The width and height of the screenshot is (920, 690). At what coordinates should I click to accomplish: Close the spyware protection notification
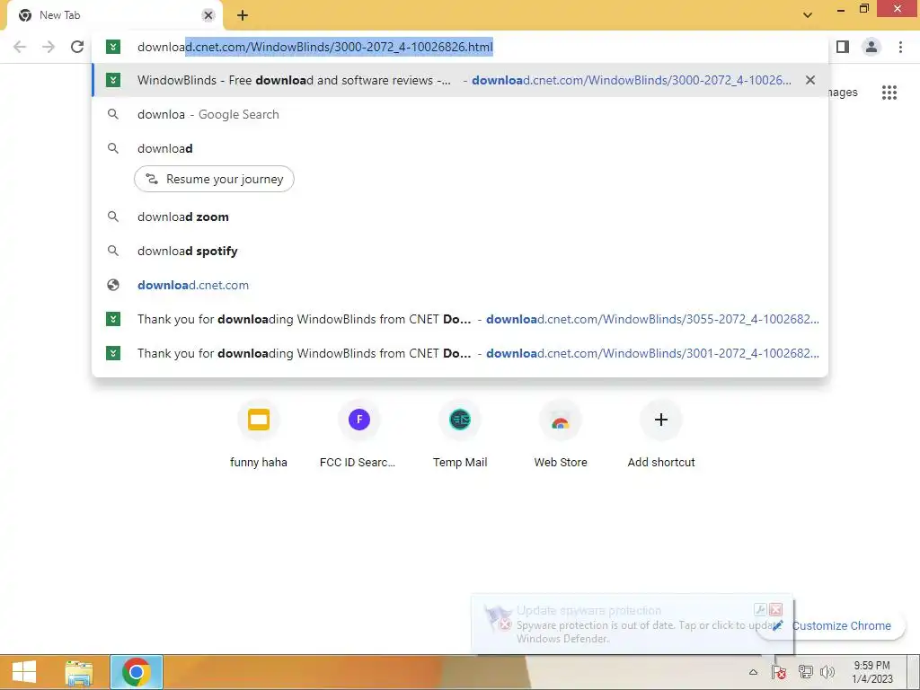pos(775,610)
